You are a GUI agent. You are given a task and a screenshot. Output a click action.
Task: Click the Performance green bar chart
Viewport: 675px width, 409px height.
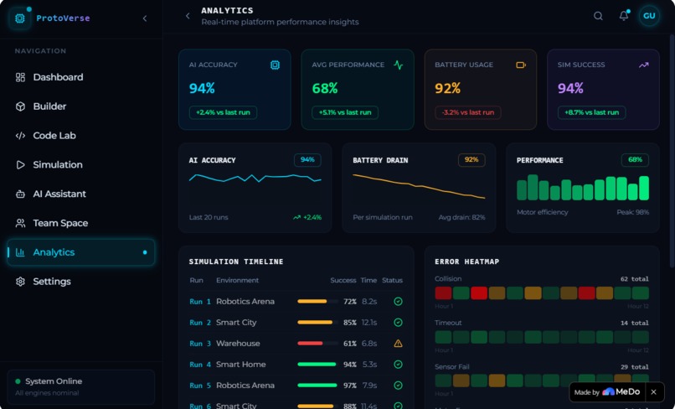pyautogui.click(x=582, y=188)
